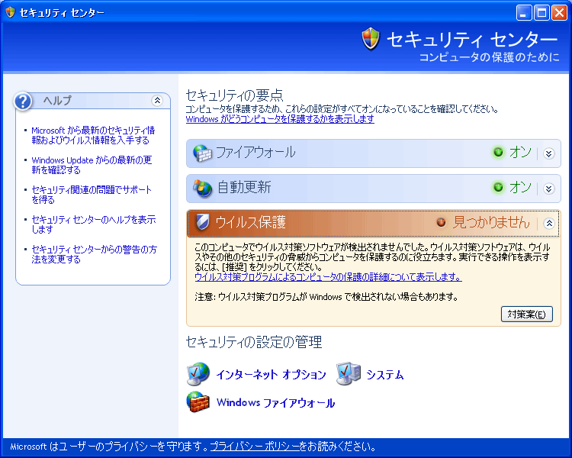Click red status light for ウイルス保護
572x458 pixels.
[441, 222]
